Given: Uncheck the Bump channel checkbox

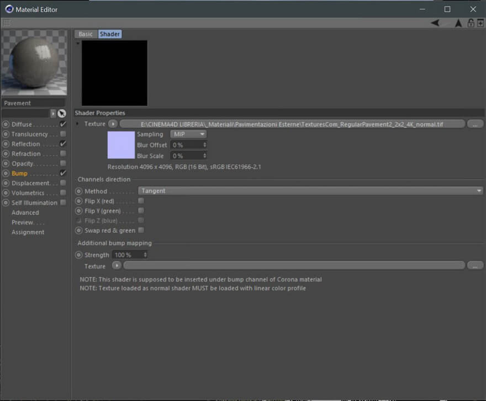Looking at the screenshot, I should [63, 173].
